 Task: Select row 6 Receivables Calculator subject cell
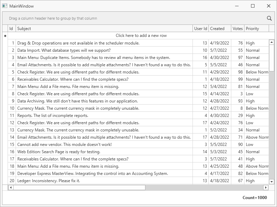click(x=104, y=79)
